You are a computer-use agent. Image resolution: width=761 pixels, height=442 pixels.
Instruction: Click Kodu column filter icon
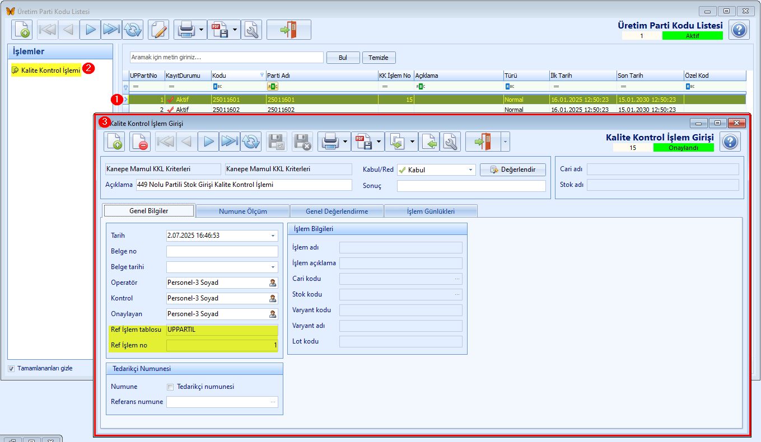tap(262, 75)
